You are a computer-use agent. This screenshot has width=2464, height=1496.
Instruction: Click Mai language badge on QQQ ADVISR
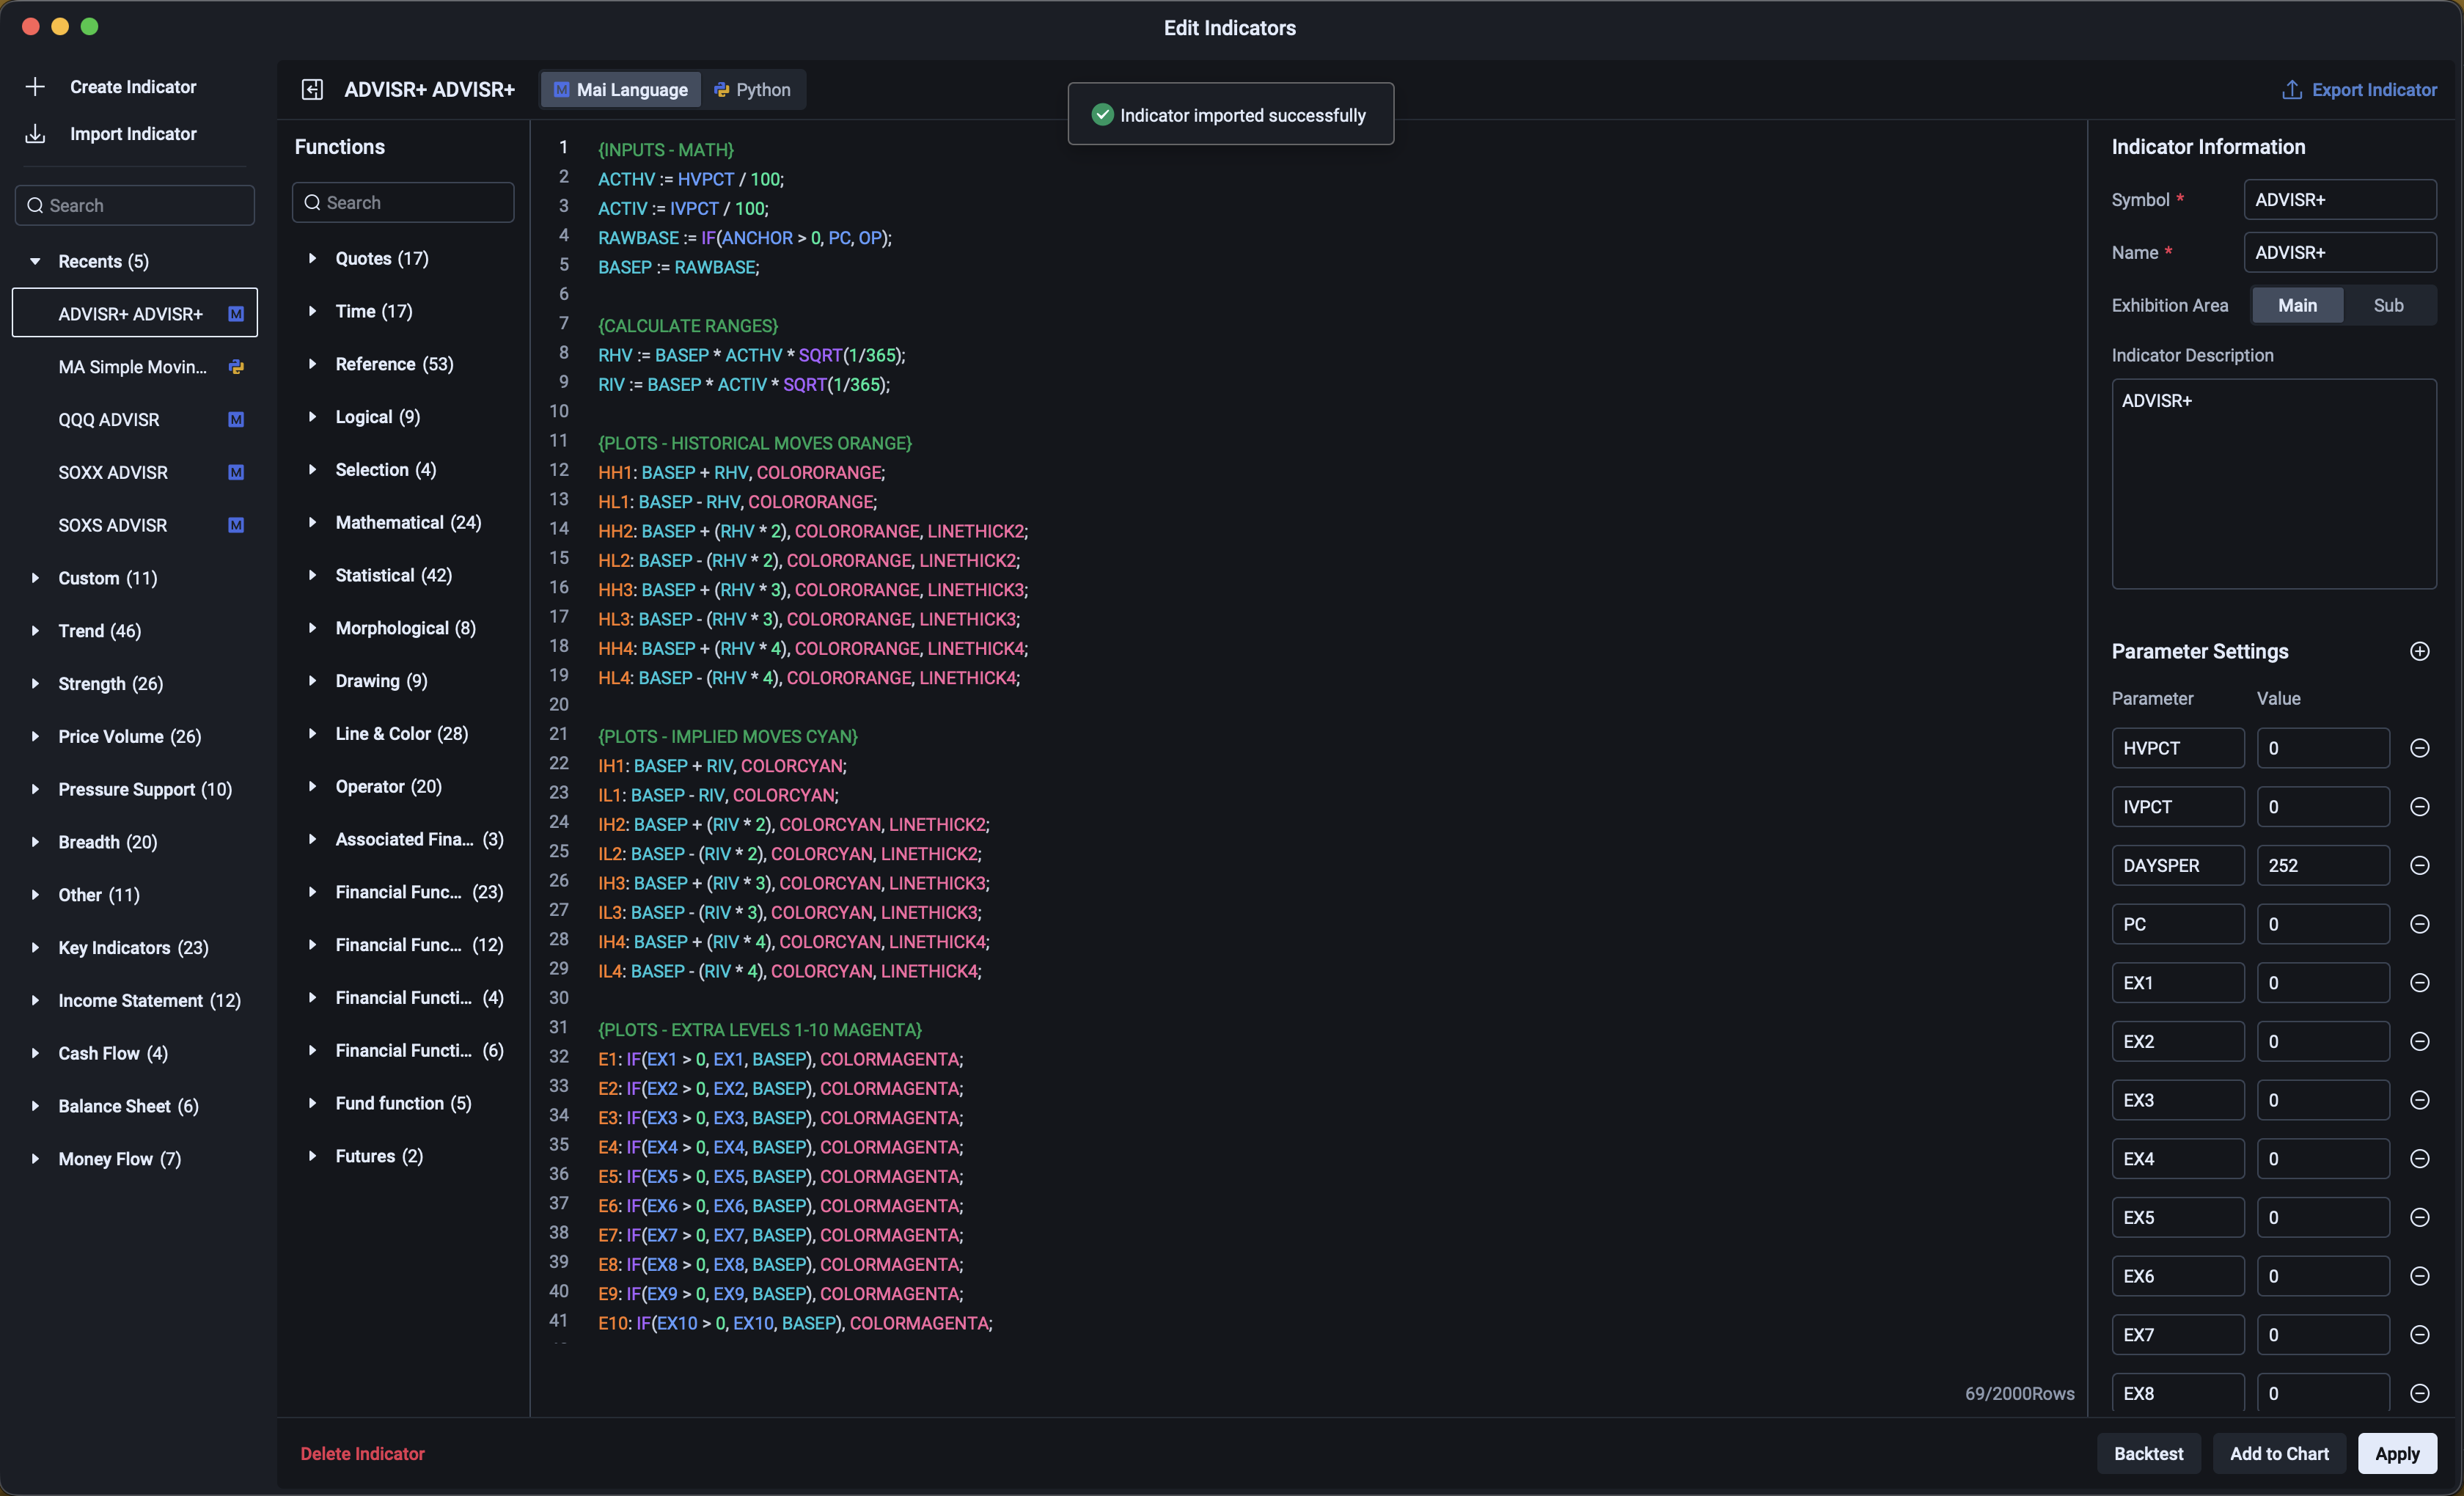[x=236, y=420]
